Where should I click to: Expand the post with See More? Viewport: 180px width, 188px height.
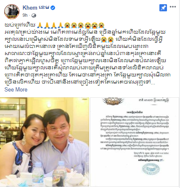pos(16,89)
